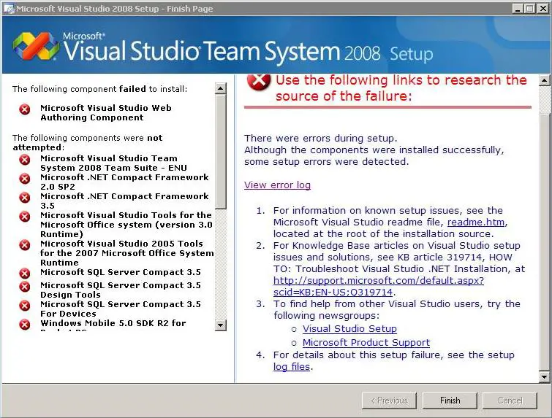This screenshot has width=552, height=418.
Task: Select 'Microsoft Visual Studio Team System 2008 Team Suite - ENU'
Action: click(113, 163)
